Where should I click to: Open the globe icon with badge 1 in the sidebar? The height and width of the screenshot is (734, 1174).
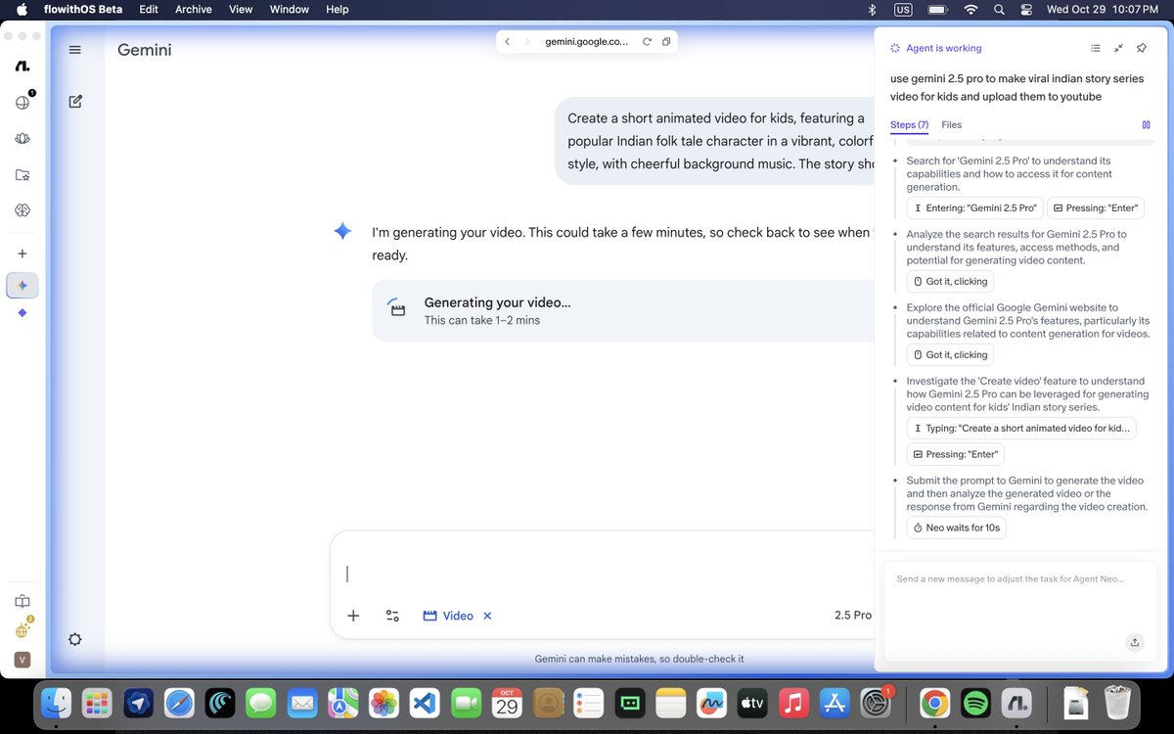23,102
